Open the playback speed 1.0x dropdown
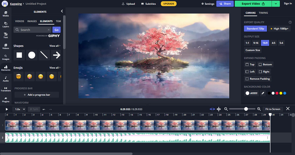The width and height of the screenshot is (295, 155). coord(20,109)
